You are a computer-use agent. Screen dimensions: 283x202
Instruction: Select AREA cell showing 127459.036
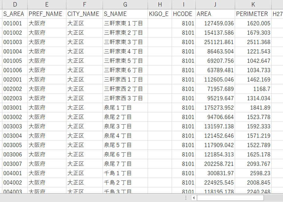coord(215,23)
